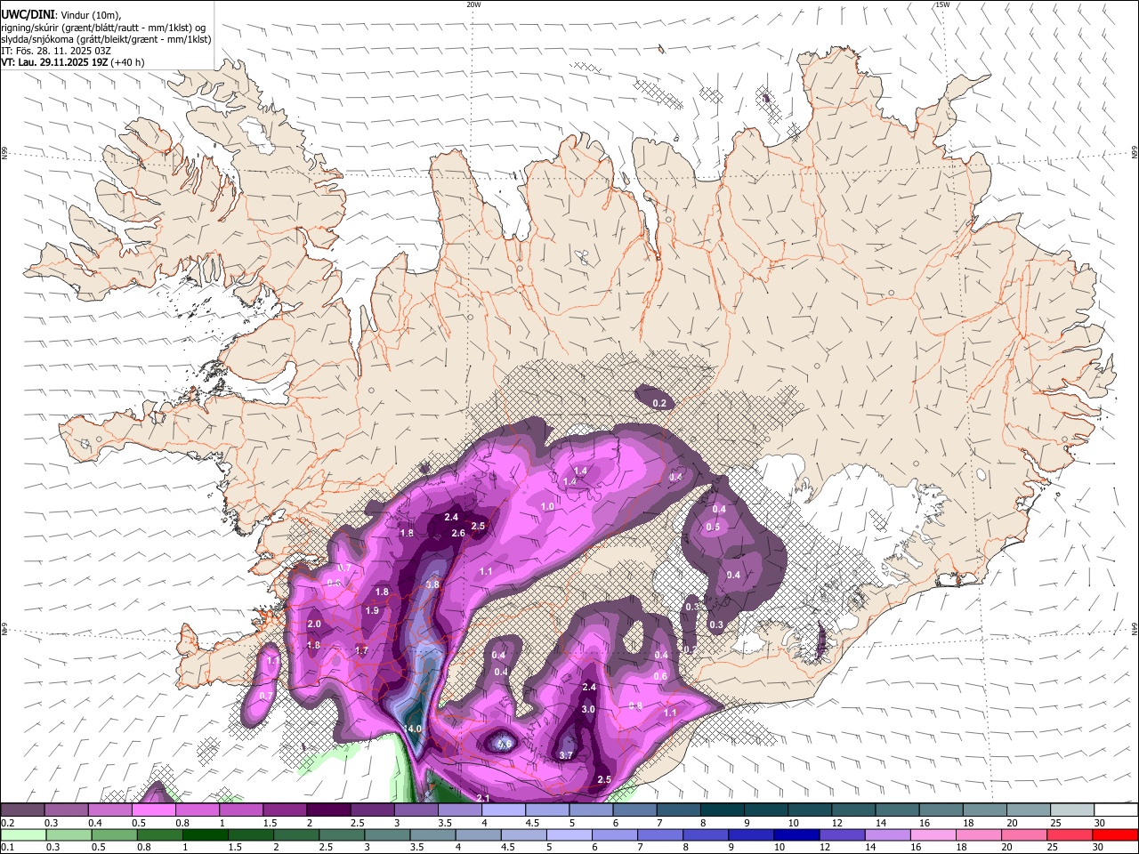
Task: Click the darkest green 1 swatch in the bottom legend row
Action: [206, 835]
